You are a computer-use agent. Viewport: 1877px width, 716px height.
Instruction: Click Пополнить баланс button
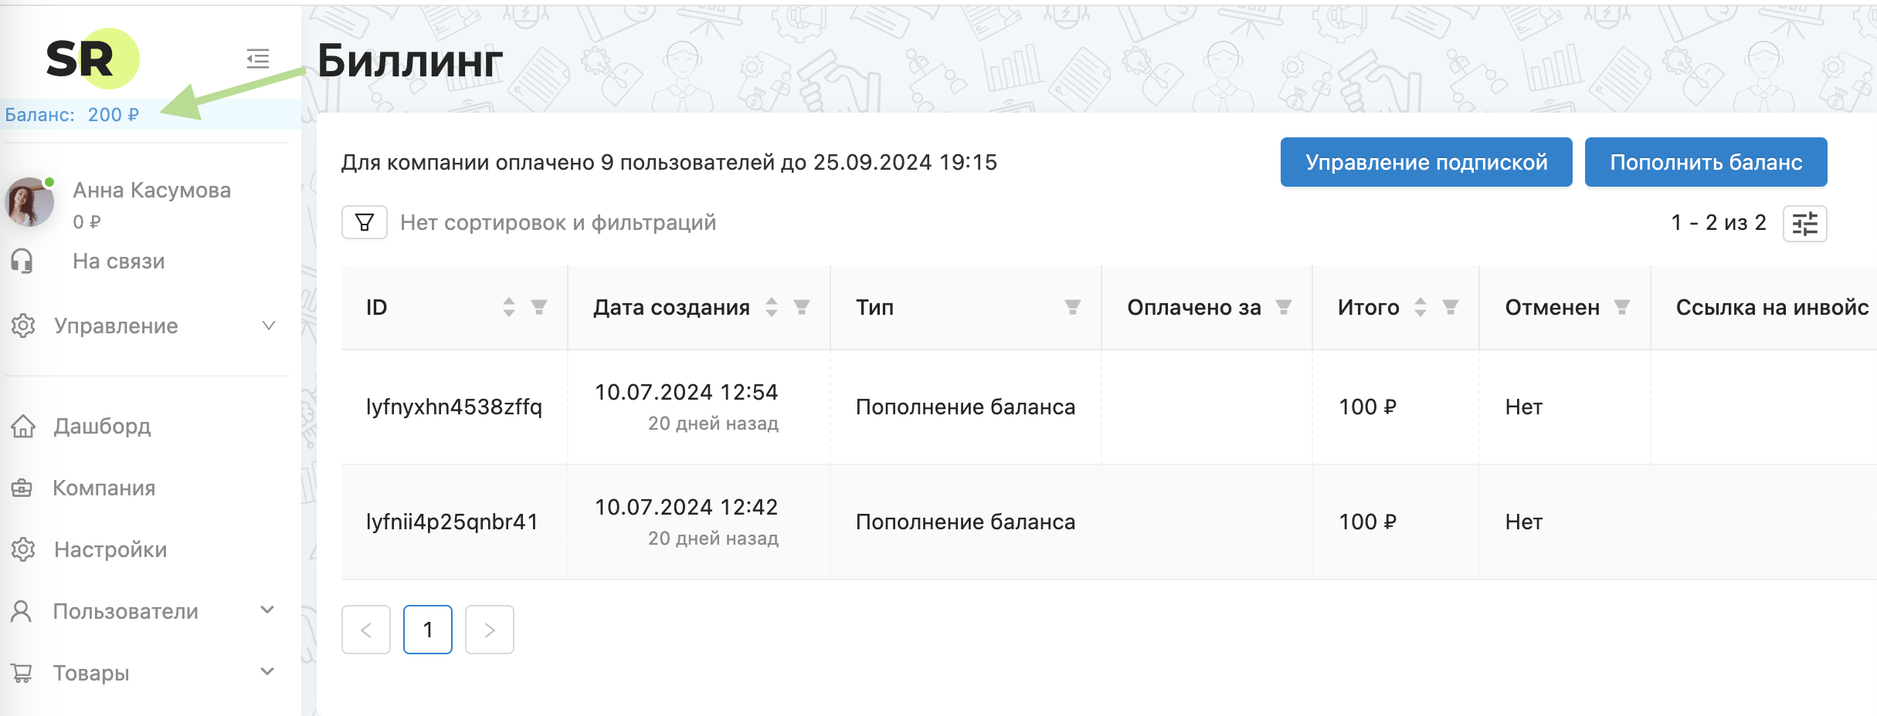tap(1706, 162)
